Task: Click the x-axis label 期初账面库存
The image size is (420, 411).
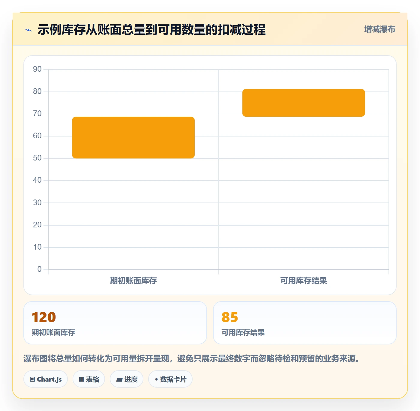Action: pos(133,281)
